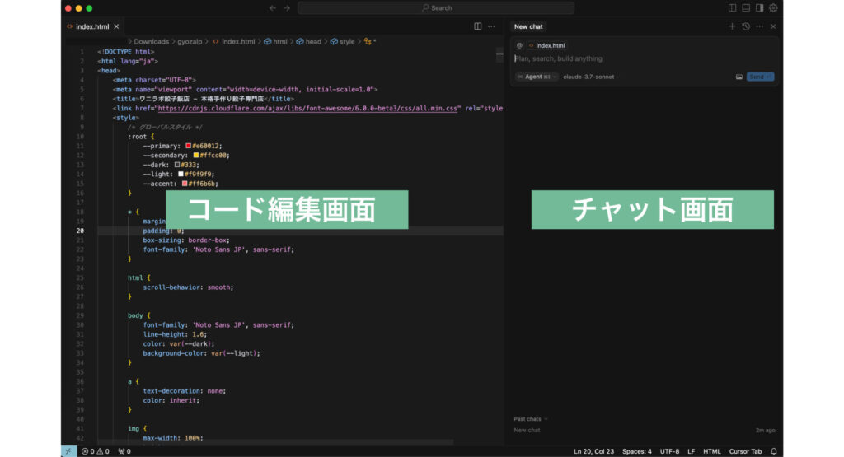Click the #ff6b6b accent color swatch
The height and width of the screenshot is (457, 844).
[x=185, y=184]
